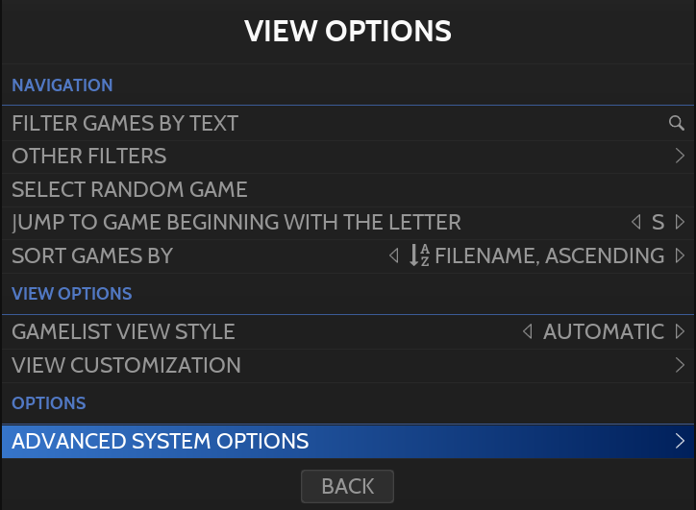This screenshot has width=696, height=510.
Task: Expand the View Customization chevron
Action: [x=680, y=365]
